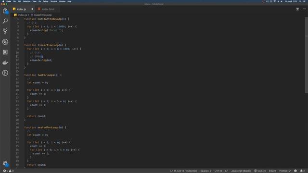This screenshot has height=173, width=308.
Task: Open the GitLens icon below Docker
Action: coord(5,73)
